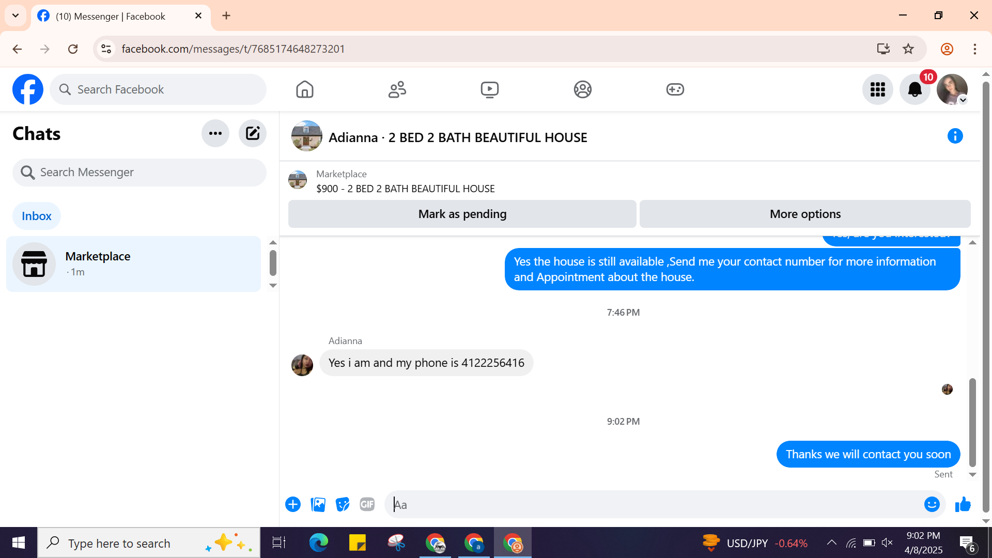Open the Watch video icon

pyautogui.click(x=489, y=89)
